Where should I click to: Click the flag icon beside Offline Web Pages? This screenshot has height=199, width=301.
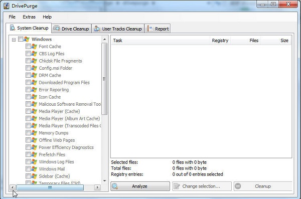pos(34,140)
